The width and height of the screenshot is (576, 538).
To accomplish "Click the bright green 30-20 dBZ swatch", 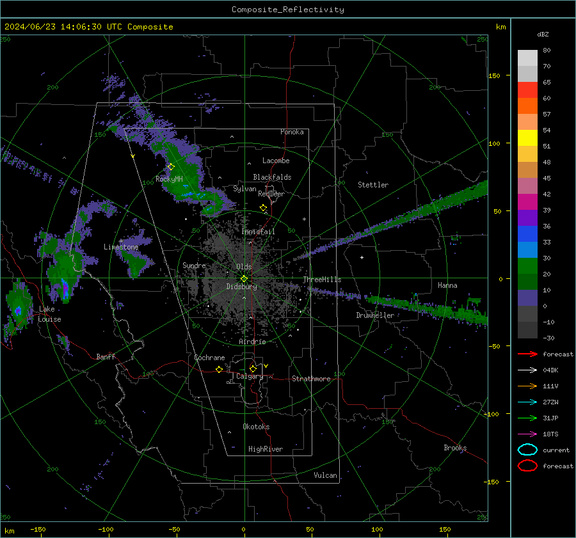I will click(527, 266).
